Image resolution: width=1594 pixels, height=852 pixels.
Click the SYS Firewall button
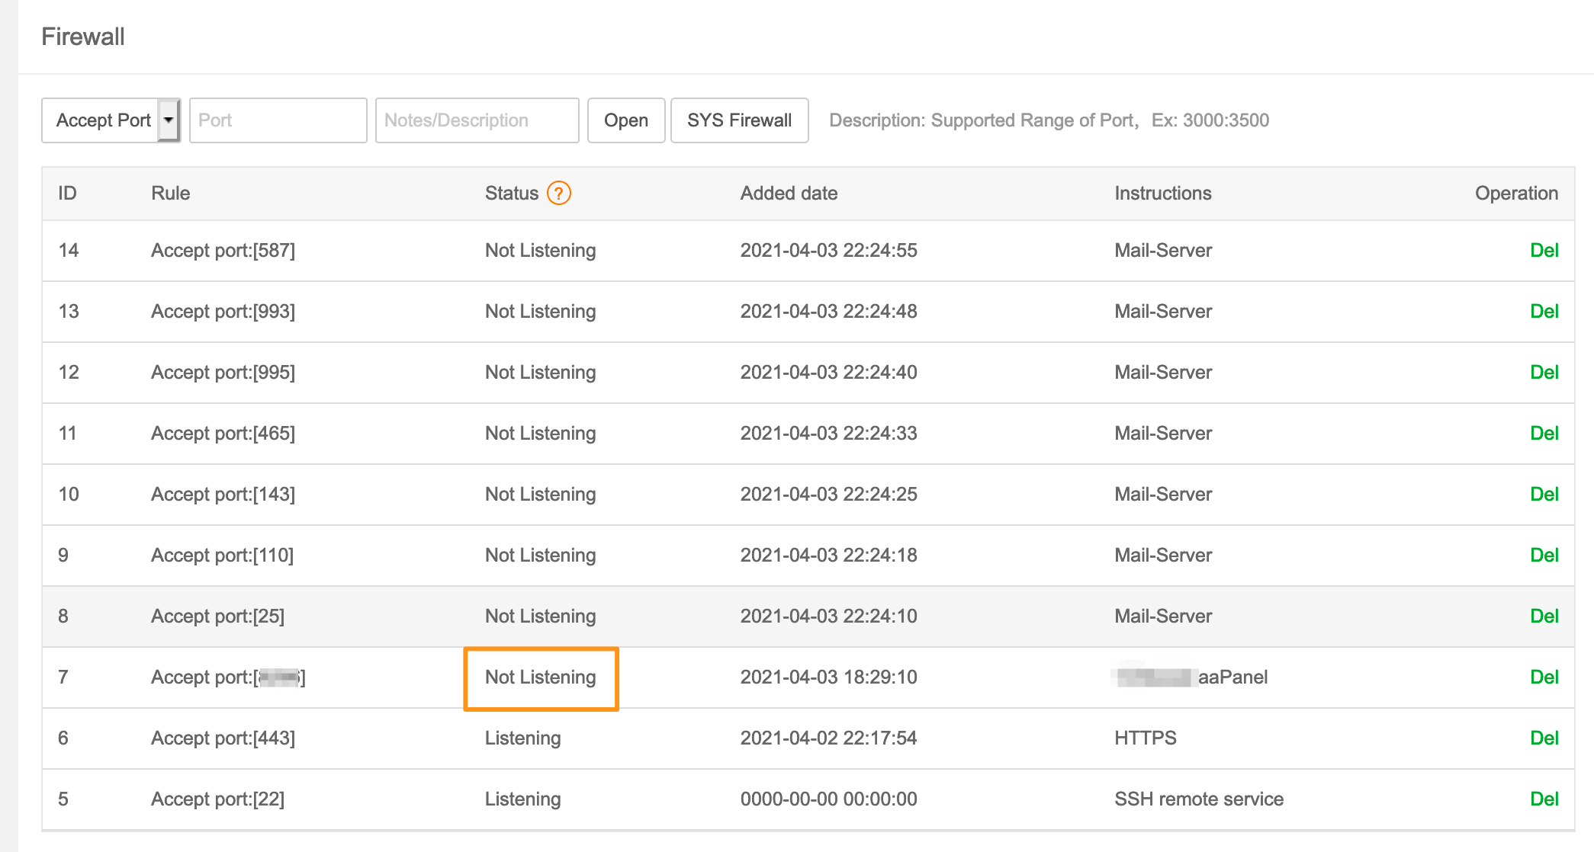click(x=738, y=120)
